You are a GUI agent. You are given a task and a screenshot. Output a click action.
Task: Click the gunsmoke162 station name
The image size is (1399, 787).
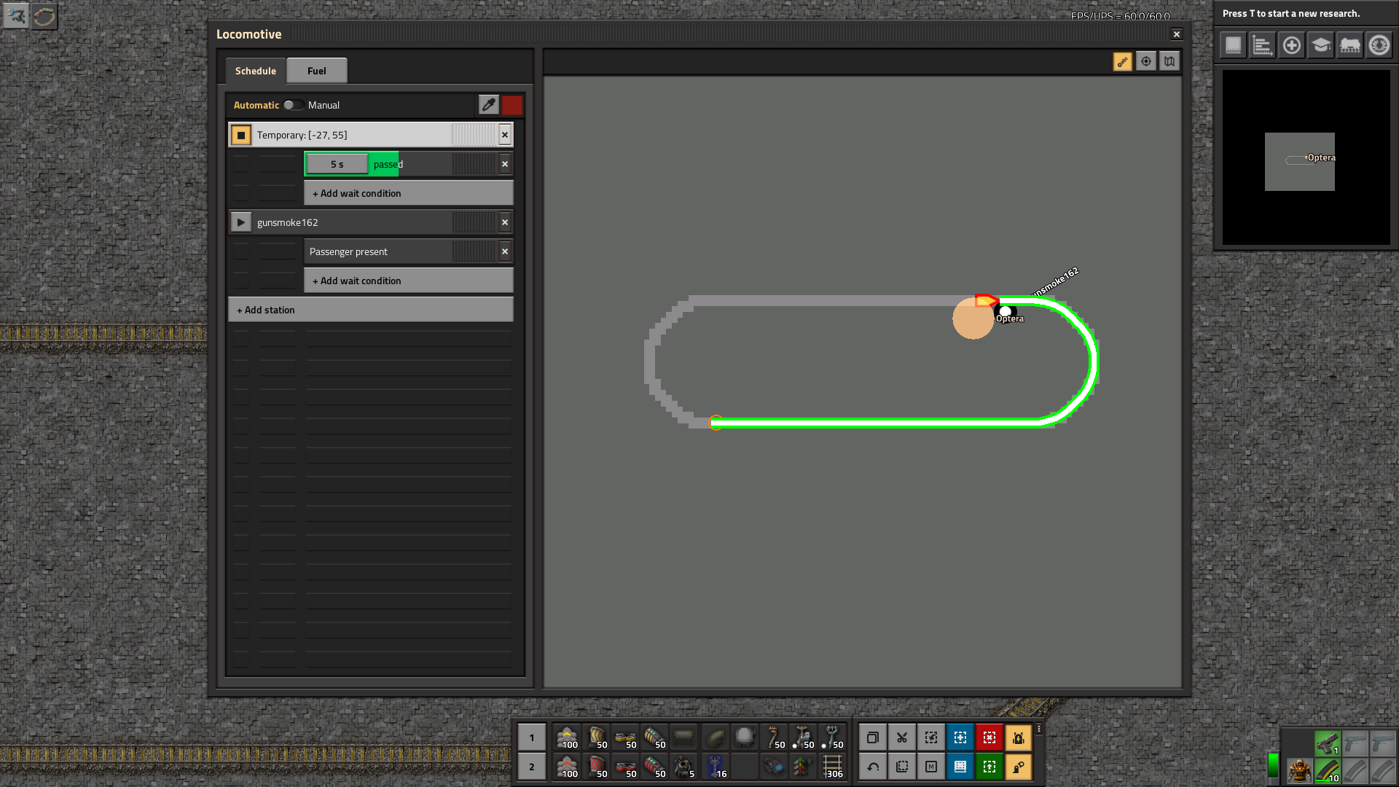click(288, 222)
